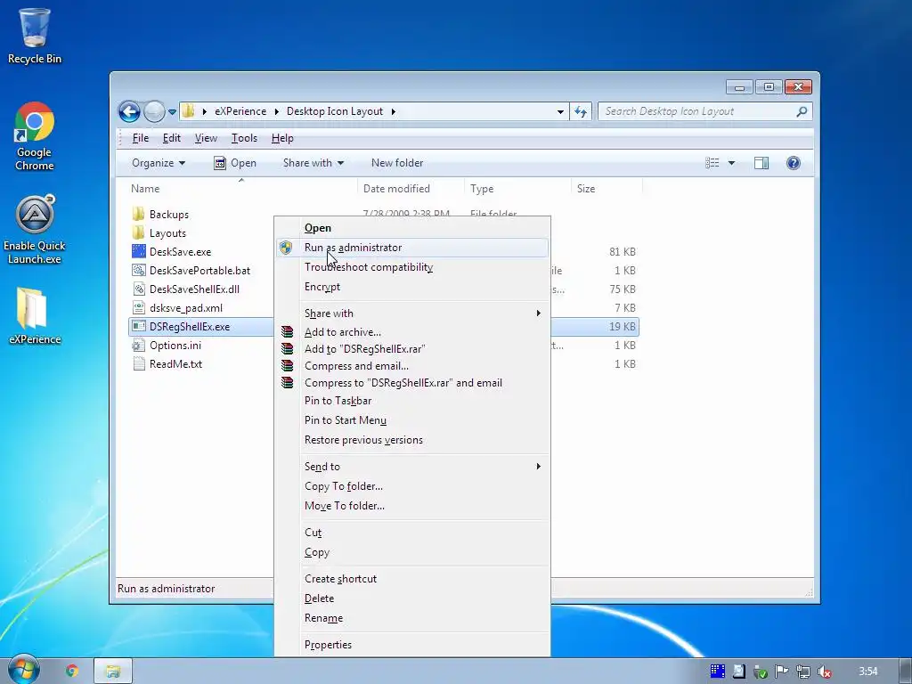
Task: Choose Add to archive...
Action: [412, 332]
